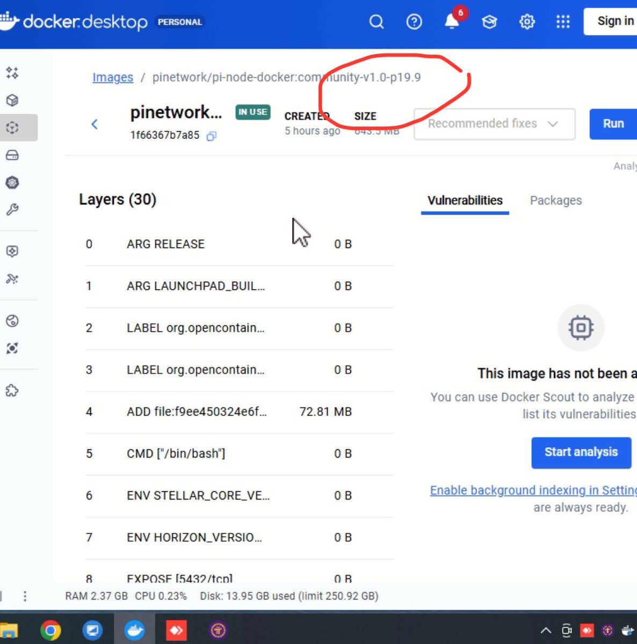The image size is (637, 644).
Task: Launch Pi Network from the taskbar
Action: click(217, 630)
